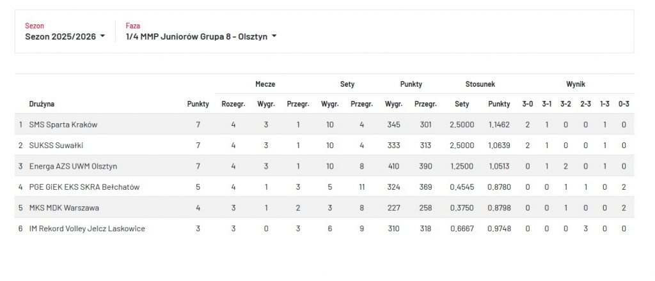Open SMS Sparta Kraków team link
This screenshot has height=281, width=655.
click(63, 125)
